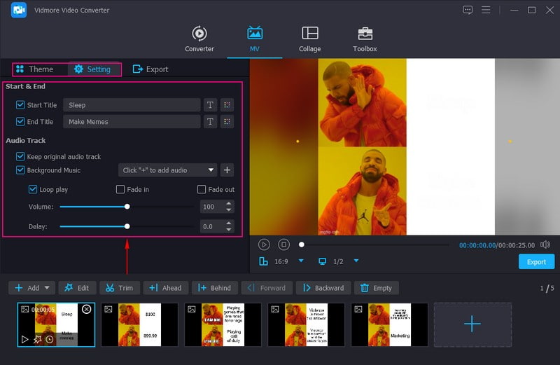
Task: Switch to the Theme tab
Action: (34, 69)
